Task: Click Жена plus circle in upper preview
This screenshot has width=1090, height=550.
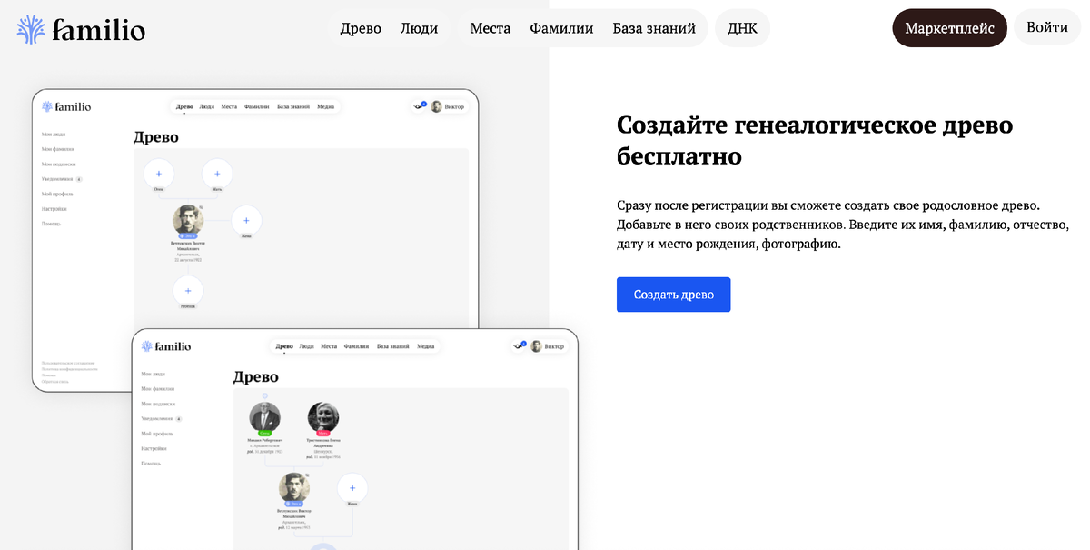Action: coord(246,221)
